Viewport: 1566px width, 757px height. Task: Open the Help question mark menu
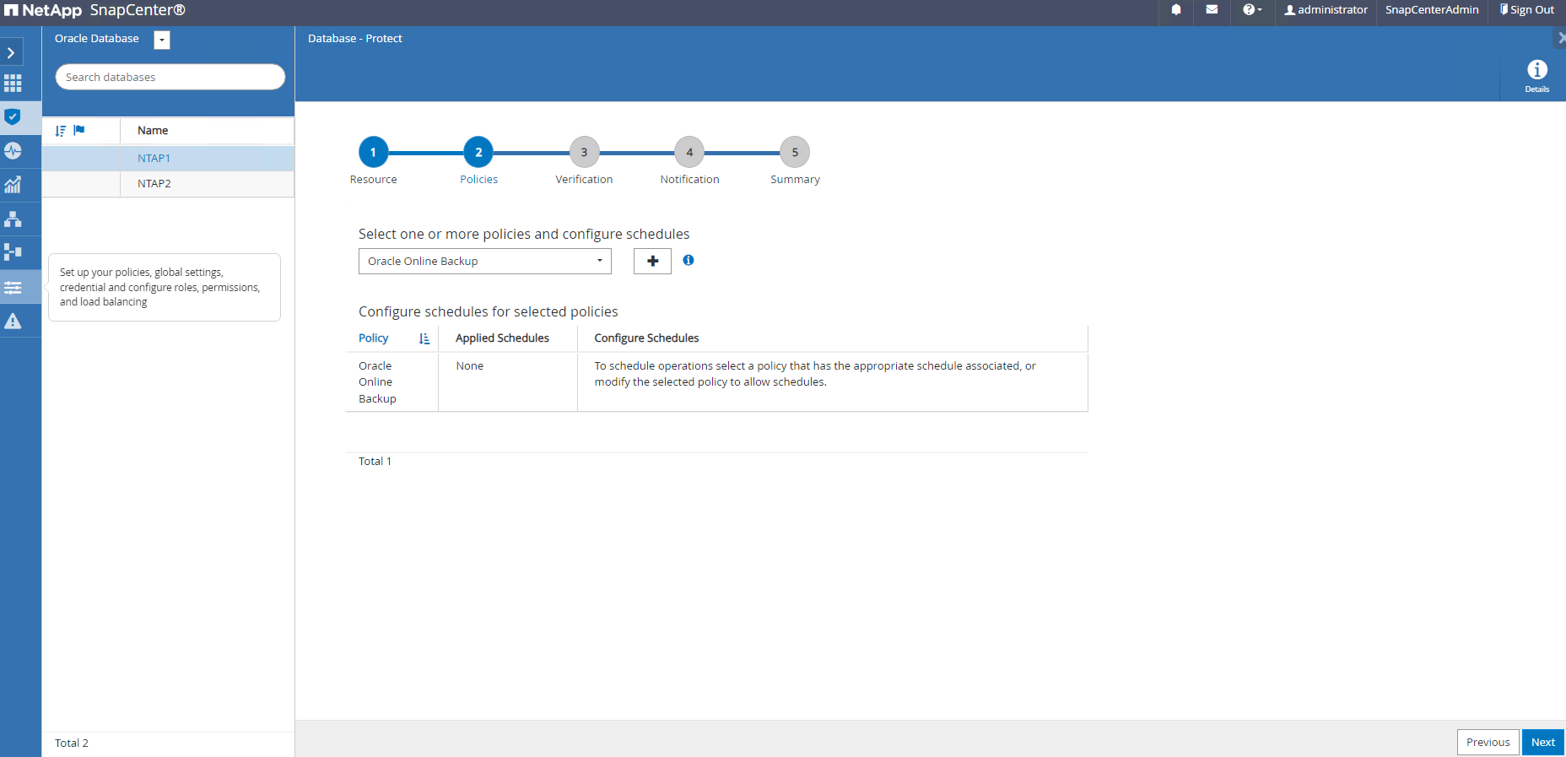[x=1252, y=10]
